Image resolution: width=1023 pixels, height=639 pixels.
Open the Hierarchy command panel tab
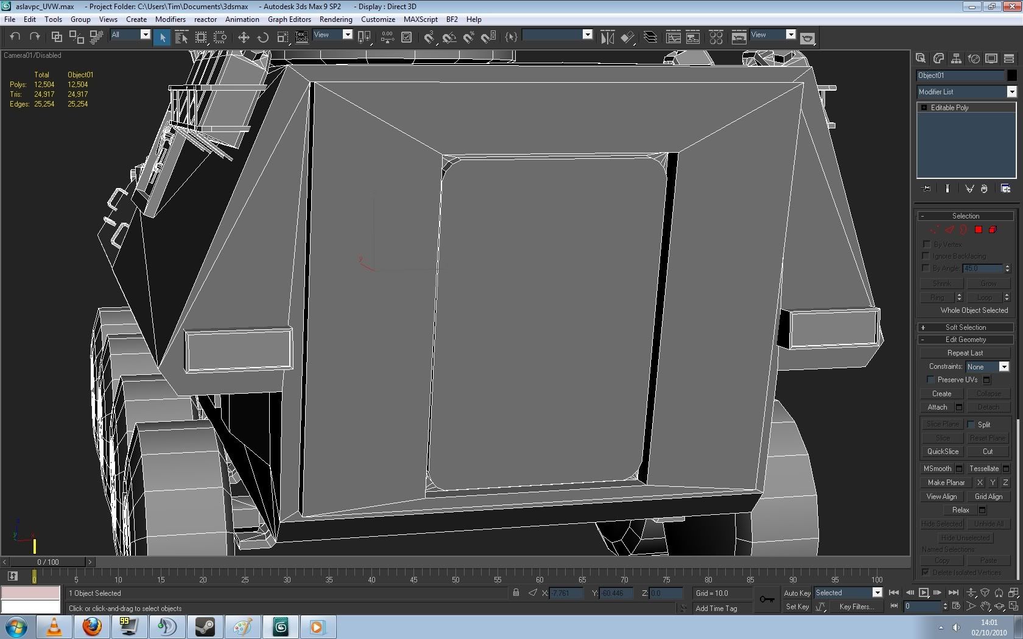[956, 58]
